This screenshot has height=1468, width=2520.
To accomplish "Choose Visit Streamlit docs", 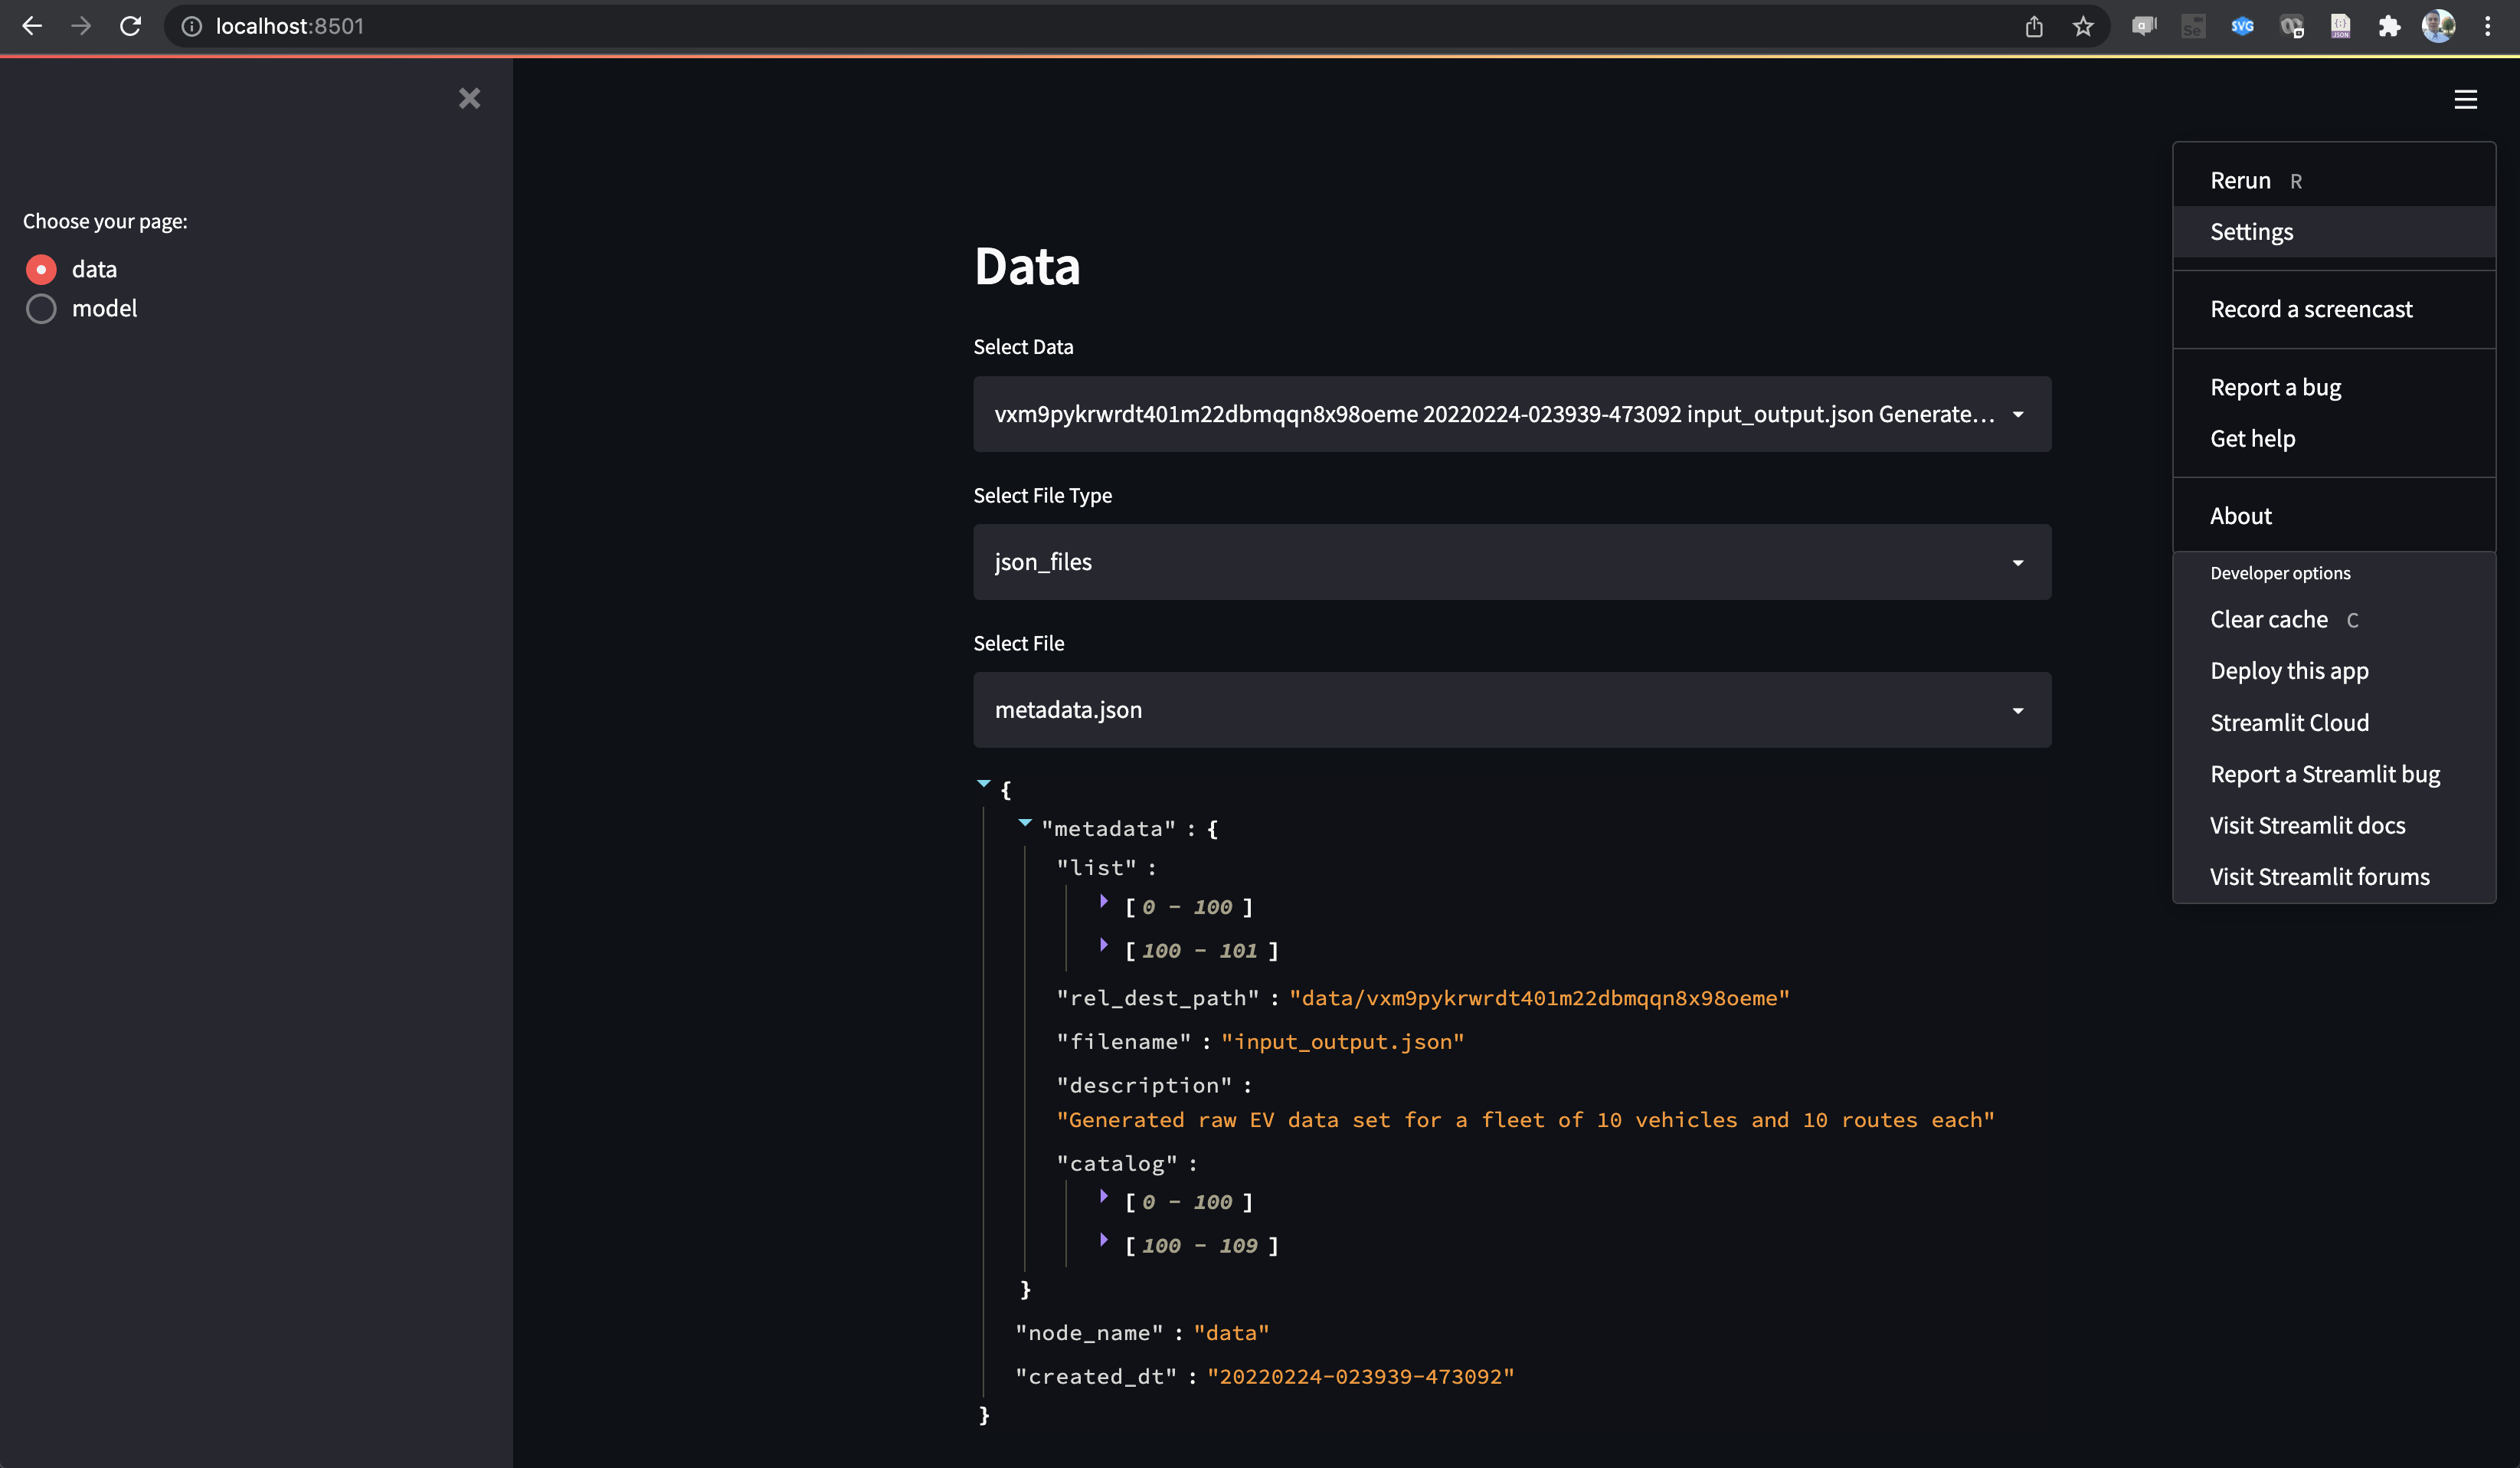I will coord(2334,826).
